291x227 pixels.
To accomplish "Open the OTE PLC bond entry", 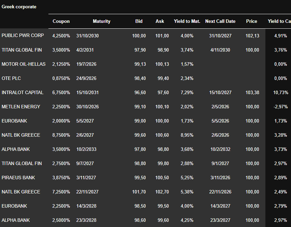I will tap(11, 78).
